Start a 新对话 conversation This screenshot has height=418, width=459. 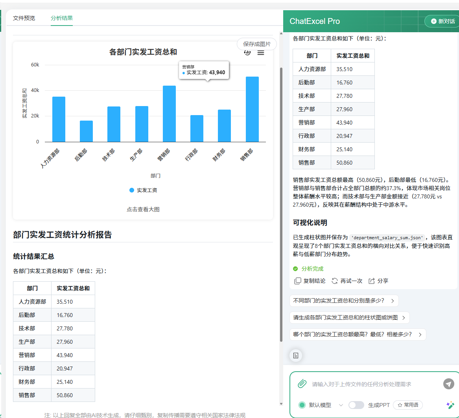(x=443, y=21)
